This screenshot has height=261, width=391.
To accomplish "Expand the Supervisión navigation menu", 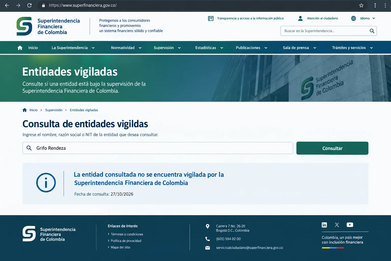I will [x=167, y=48].
